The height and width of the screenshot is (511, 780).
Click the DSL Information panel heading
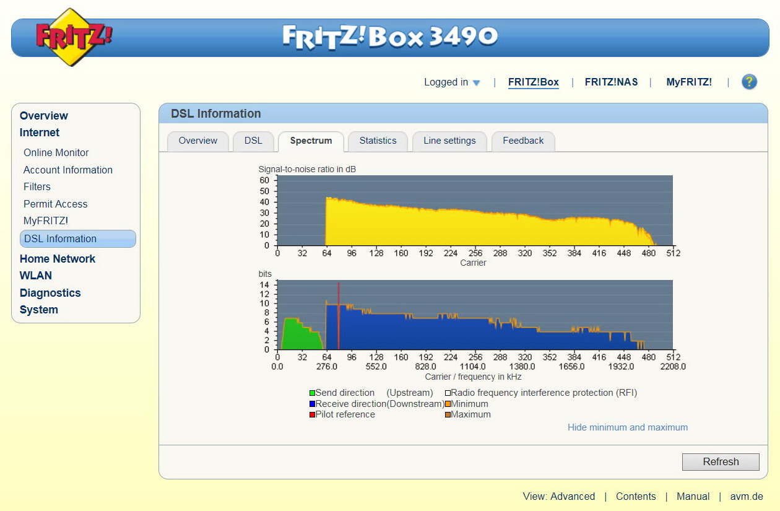(216, 113)
